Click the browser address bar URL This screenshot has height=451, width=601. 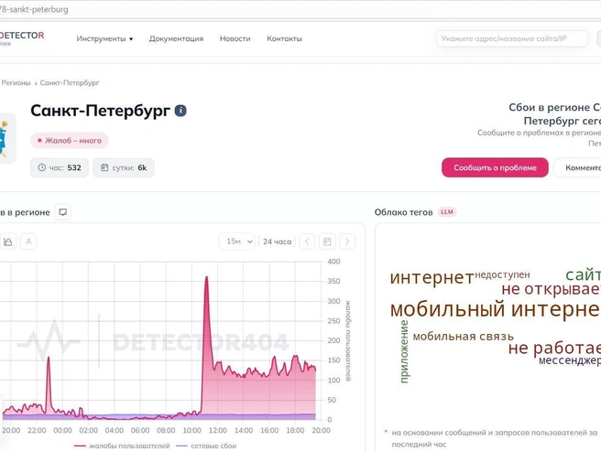34,9
